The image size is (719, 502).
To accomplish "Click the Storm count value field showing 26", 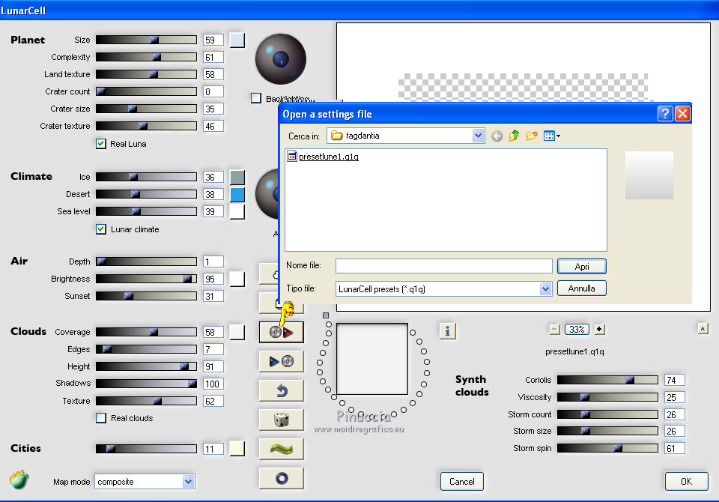I will 675,414.
